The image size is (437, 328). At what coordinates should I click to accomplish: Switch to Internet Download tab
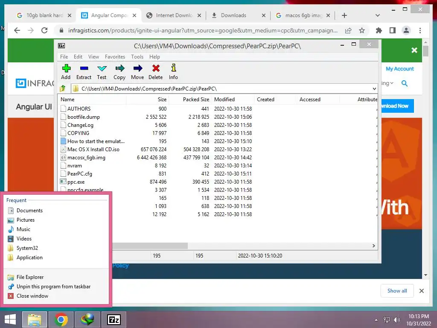click(x=173, y=15)
